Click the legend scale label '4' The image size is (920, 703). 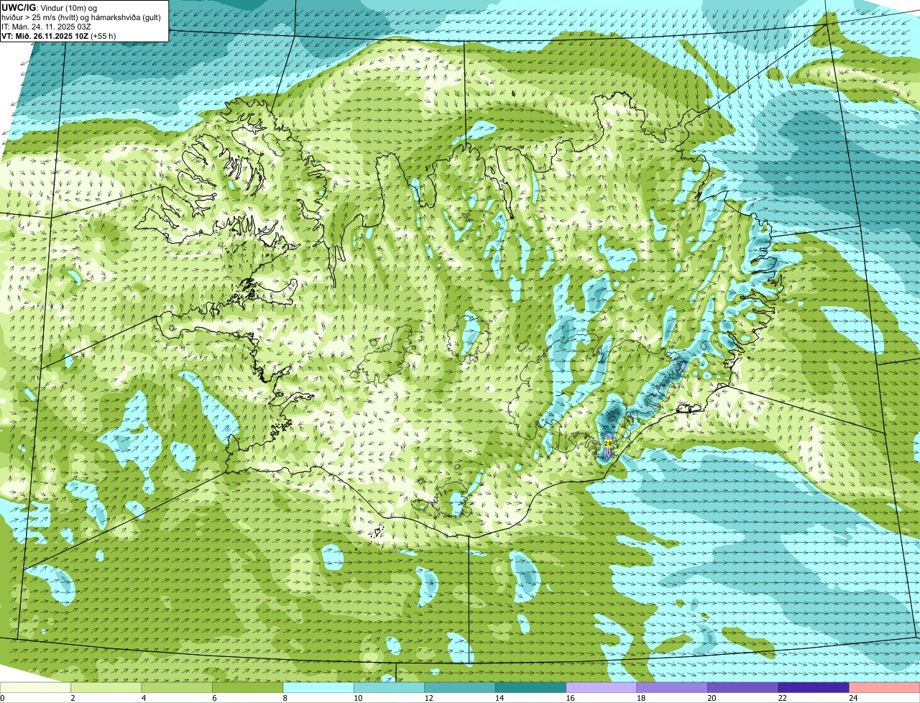point(143,698)
